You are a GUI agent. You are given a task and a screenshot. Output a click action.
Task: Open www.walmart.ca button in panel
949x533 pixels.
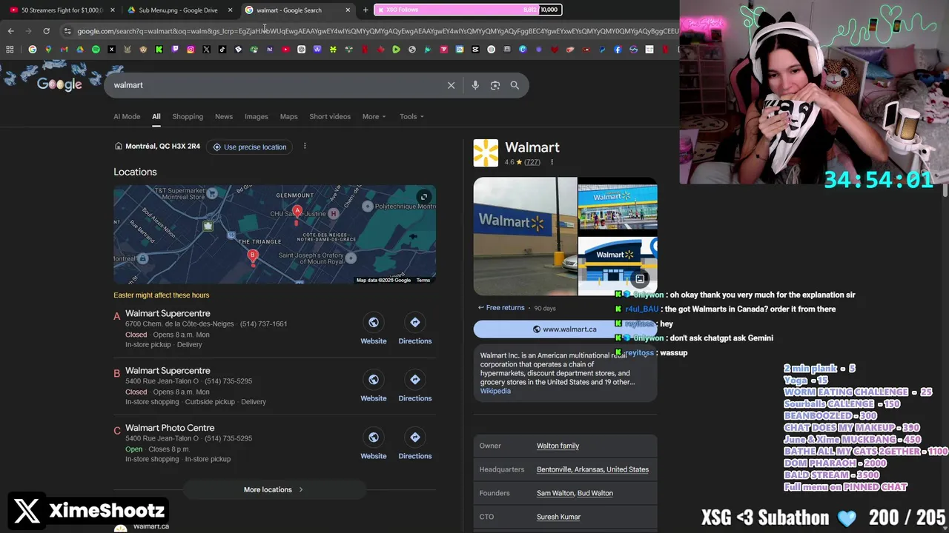[x=565, y=329]
